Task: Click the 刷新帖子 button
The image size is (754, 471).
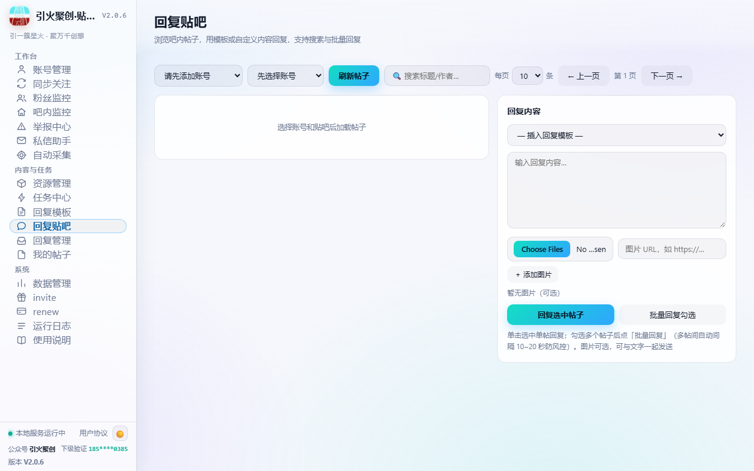Action: coord(354,76)
